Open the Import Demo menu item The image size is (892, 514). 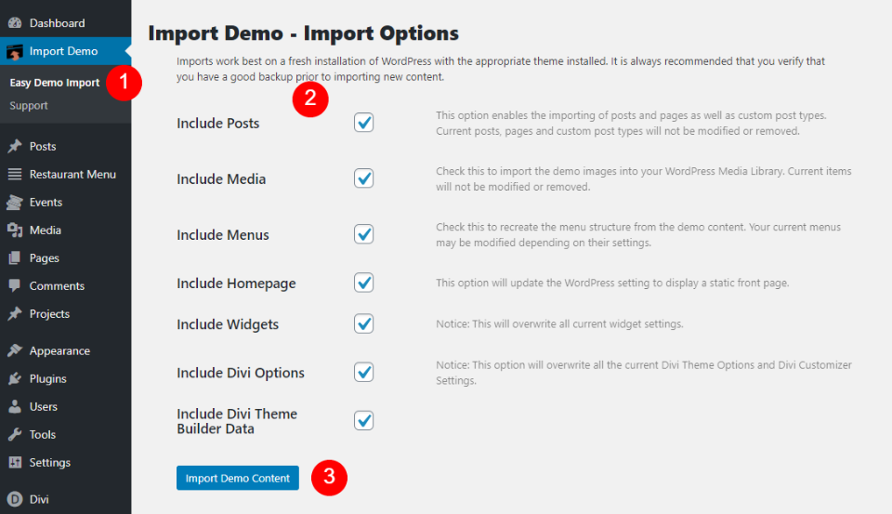coord(63,51)
